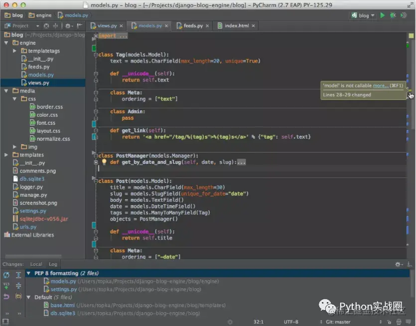Revert changes with the purple undo icon
Image resolution: width=416 pixels, height=326 pixels.
(x=6, y=297)
